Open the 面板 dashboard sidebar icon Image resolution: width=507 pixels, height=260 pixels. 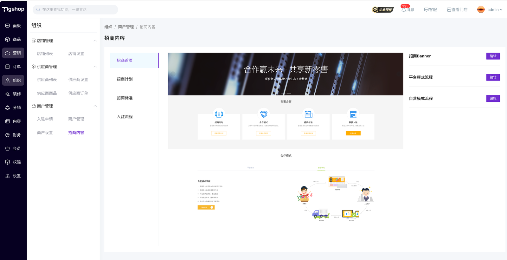tap(8, 26)
